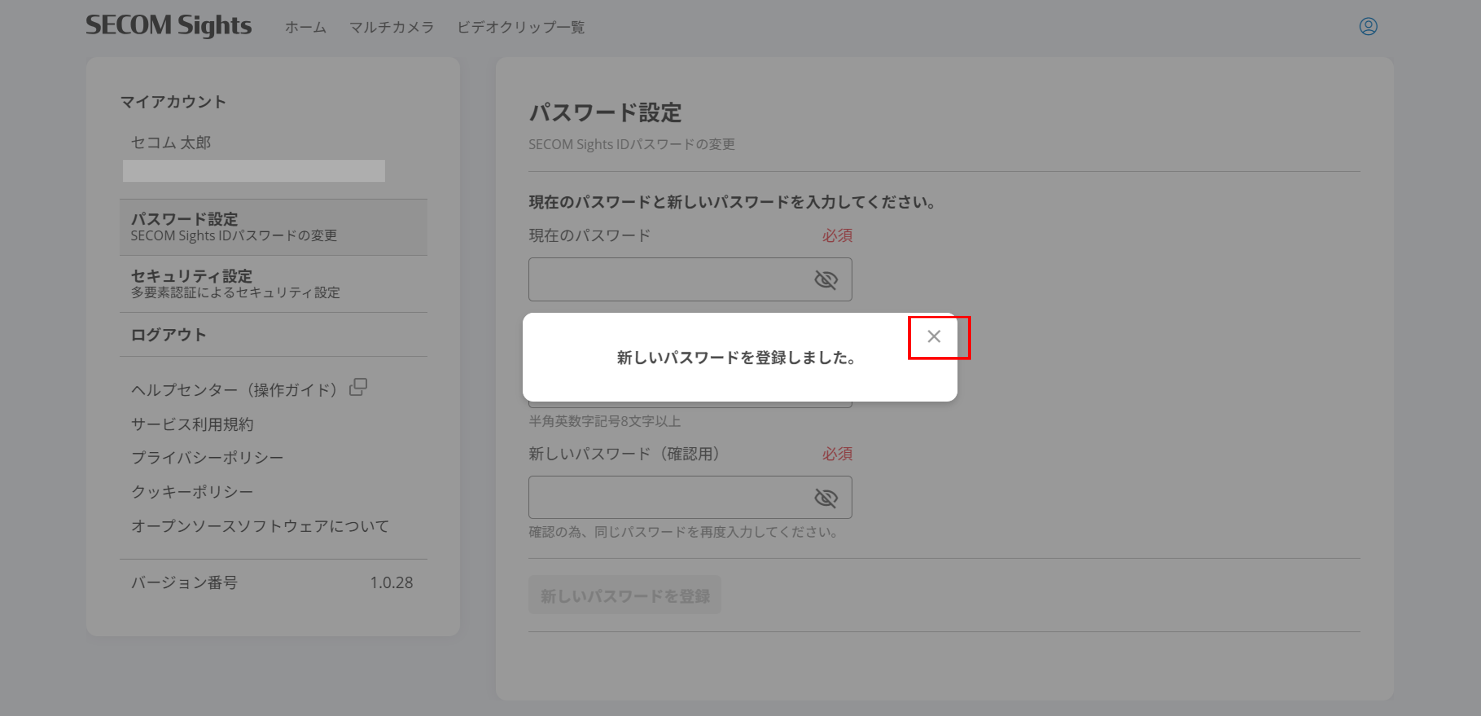Toggle visibility of confirmation password field
The width and height of the screenshot is (1481, 716).
click(825, 497)
